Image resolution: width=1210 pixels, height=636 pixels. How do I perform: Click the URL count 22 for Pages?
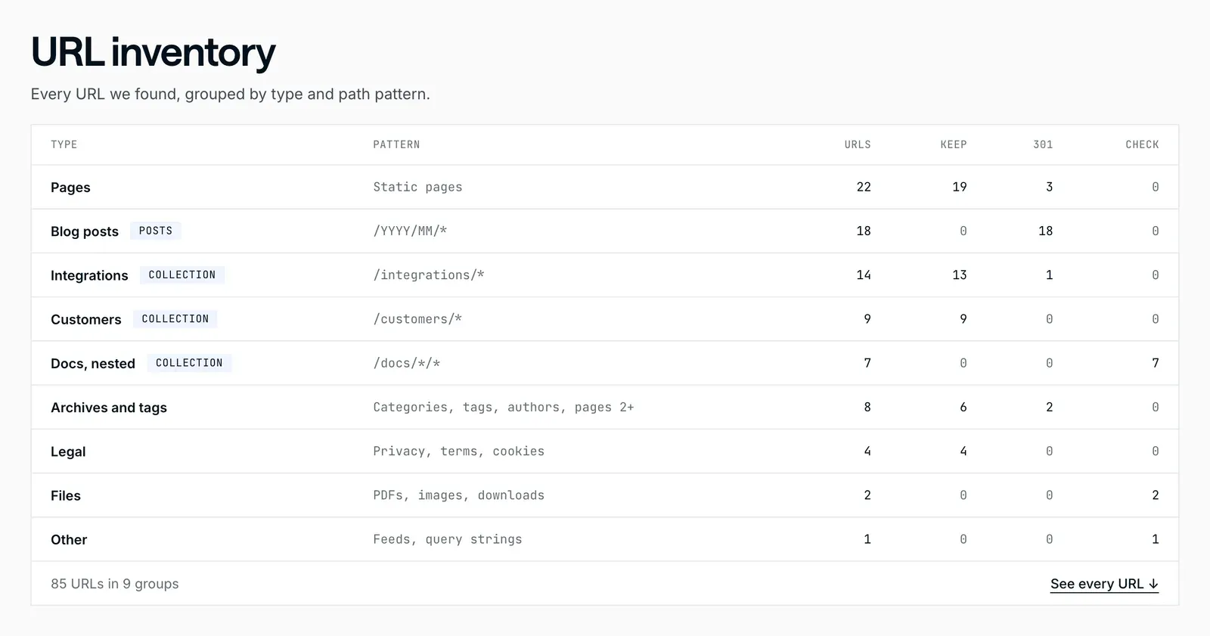click(x=864, y=187)
